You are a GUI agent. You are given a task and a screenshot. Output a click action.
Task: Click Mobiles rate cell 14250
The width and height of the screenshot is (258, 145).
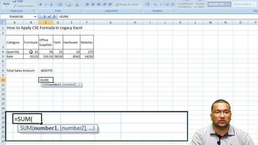(87, 56)
